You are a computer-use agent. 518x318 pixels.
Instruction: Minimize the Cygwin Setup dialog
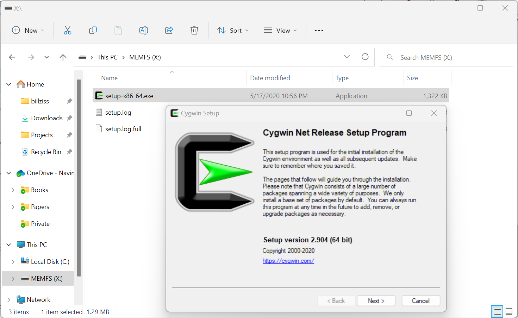385,113
